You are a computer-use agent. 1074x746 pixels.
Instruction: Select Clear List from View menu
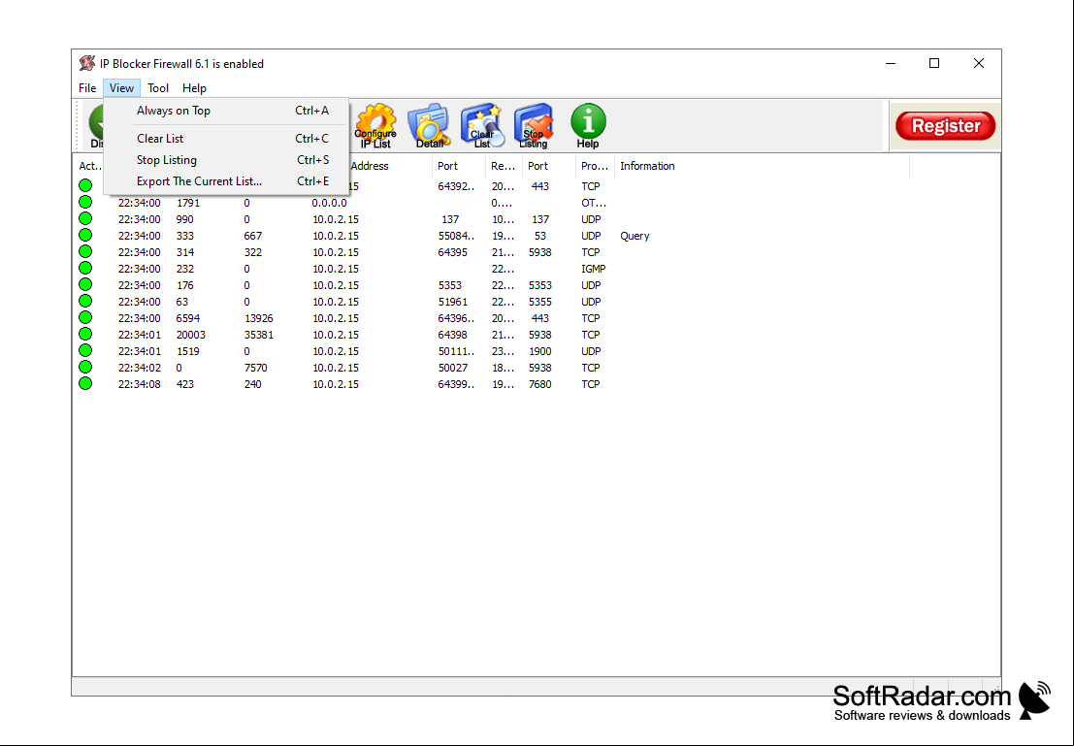point(227,139)
